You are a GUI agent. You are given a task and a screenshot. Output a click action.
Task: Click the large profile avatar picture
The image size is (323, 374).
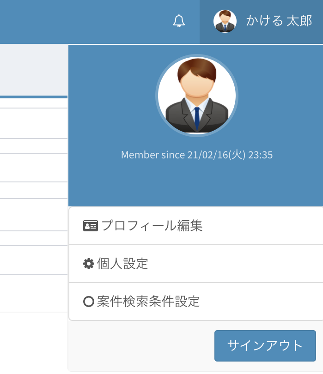pyautogui.click(x=197, y=96)
